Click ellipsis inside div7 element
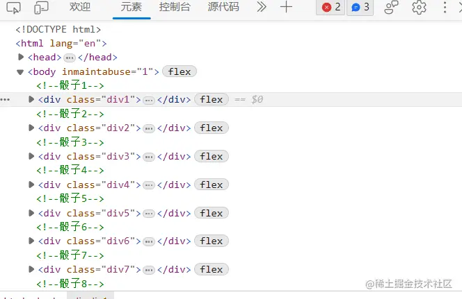Screen dimensions: 462x299 [x=149, y=271]
